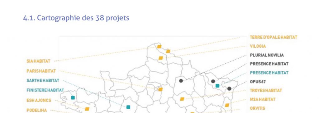This screenshot has width=319, height=113.
Task: Click the orange M2A Habitat map marker
Action: click(x=227, y=105)
